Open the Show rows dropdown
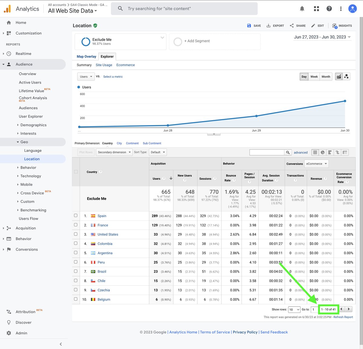Viewport: 363px width, 349px height. pos(294,309)
